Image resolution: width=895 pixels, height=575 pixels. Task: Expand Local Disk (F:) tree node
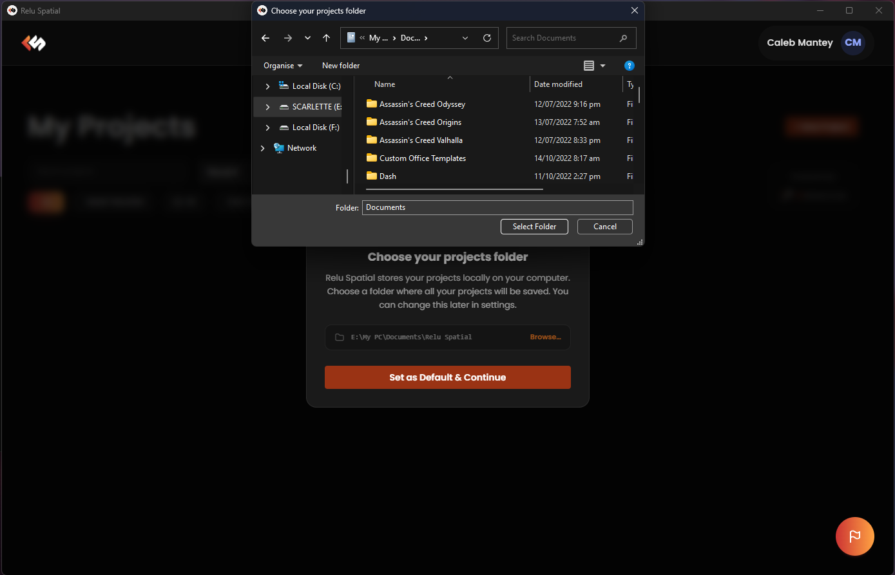[268, 127]
